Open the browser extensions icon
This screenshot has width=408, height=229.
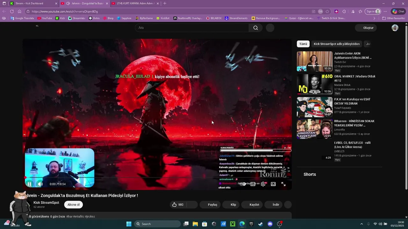344,11
